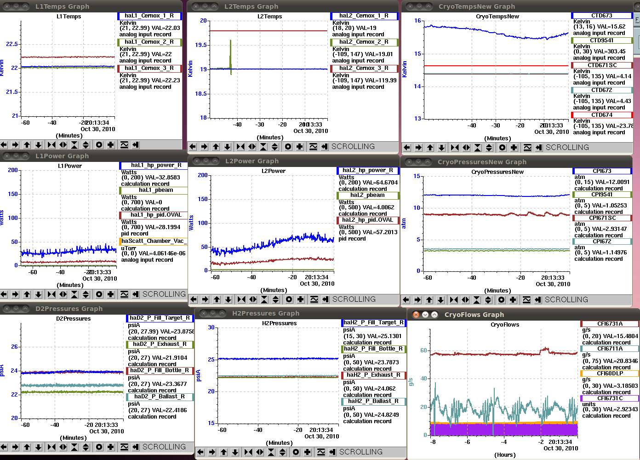Circle icon in L1Power Graph toolbar
The image size is (640, 460).
coord(99,294)
